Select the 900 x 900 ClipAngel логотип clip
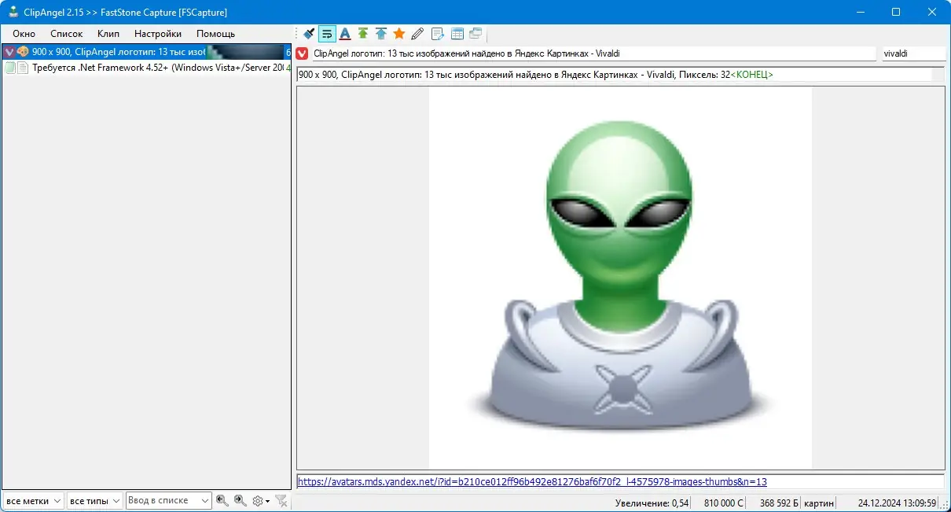This screenshot has width=951, height=512. pyautogui.click(x=147, y=52)
